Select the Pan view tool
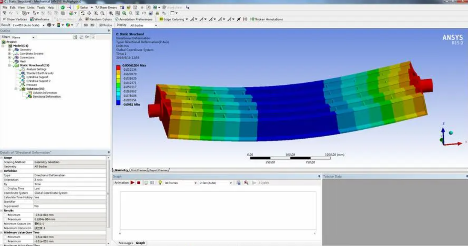This screenshot has height=246, width=468. [89, 13]
